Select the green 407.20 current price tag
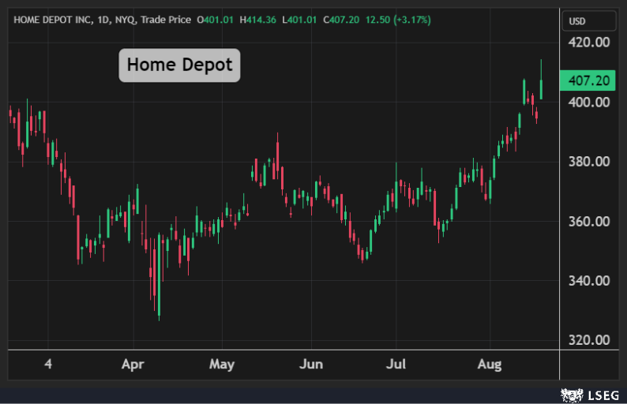 pyautogui.click(x=588, y=80)
